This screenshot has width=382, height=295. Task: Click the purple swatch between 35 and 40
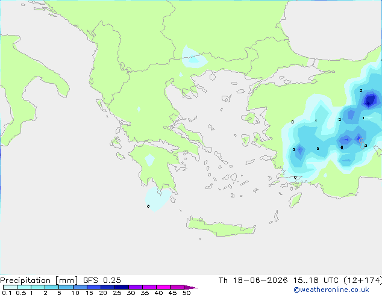pos(149,287)
